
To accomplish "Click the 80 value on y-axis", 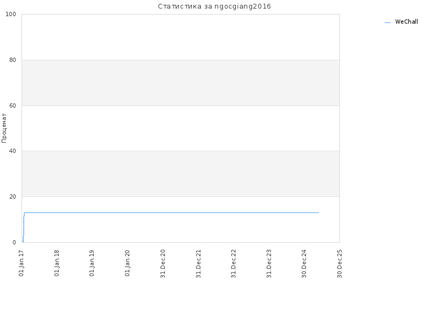I will coord(12,60).
